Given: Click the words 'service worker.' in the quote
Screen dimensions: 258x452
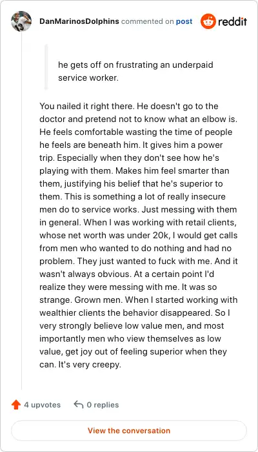Looking at the screenshot, I should (x=88, y=78).
